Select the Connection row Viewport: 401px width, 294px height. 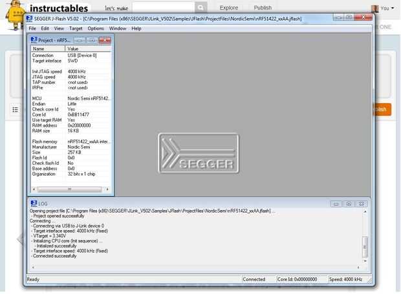click(71, 56)
